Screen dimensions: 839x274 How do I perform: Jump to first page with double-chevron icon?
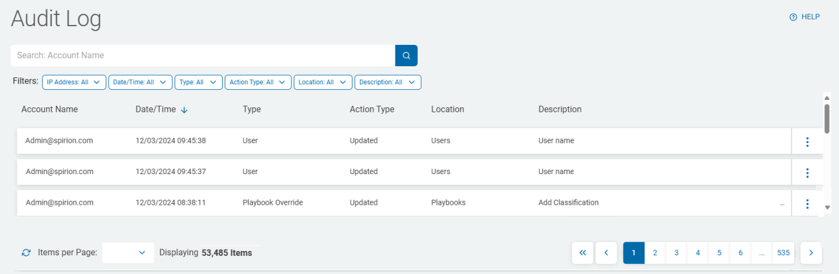pos(583,253)
